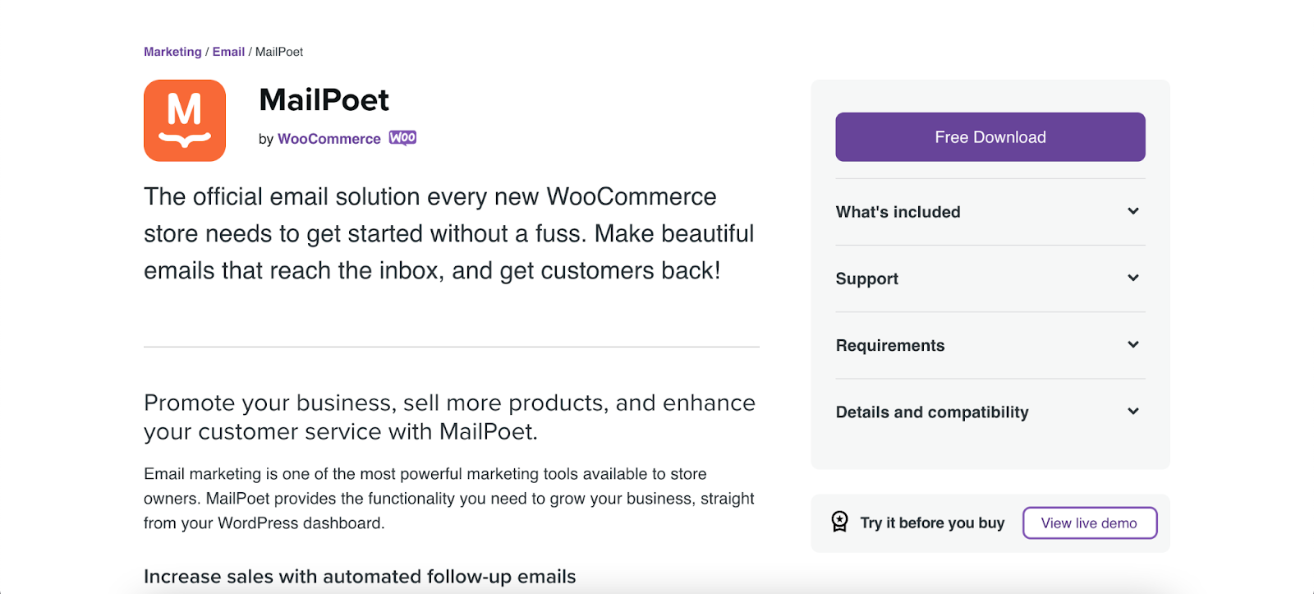Click the Try it before you buy text

tap(932, 523)
